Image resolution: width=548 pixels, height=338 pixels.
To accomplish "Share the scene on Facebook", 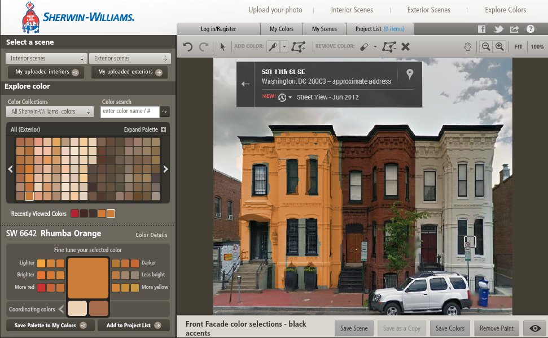I will click(x=481, y=28).
